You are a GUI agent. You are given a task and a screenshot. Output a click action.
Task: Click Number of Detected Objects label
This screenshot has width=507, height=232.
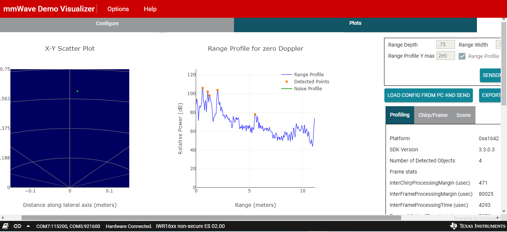point(422,161)
